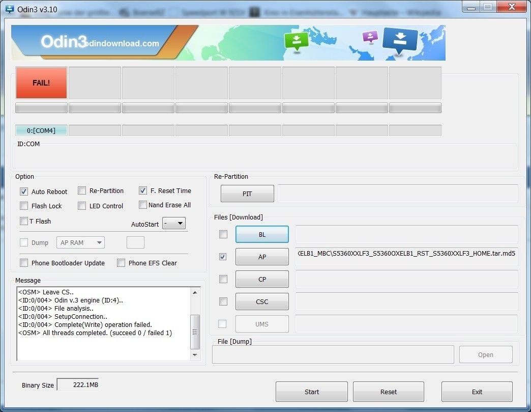Click the BL file path field
531x412 pixels.
(407, 234)
